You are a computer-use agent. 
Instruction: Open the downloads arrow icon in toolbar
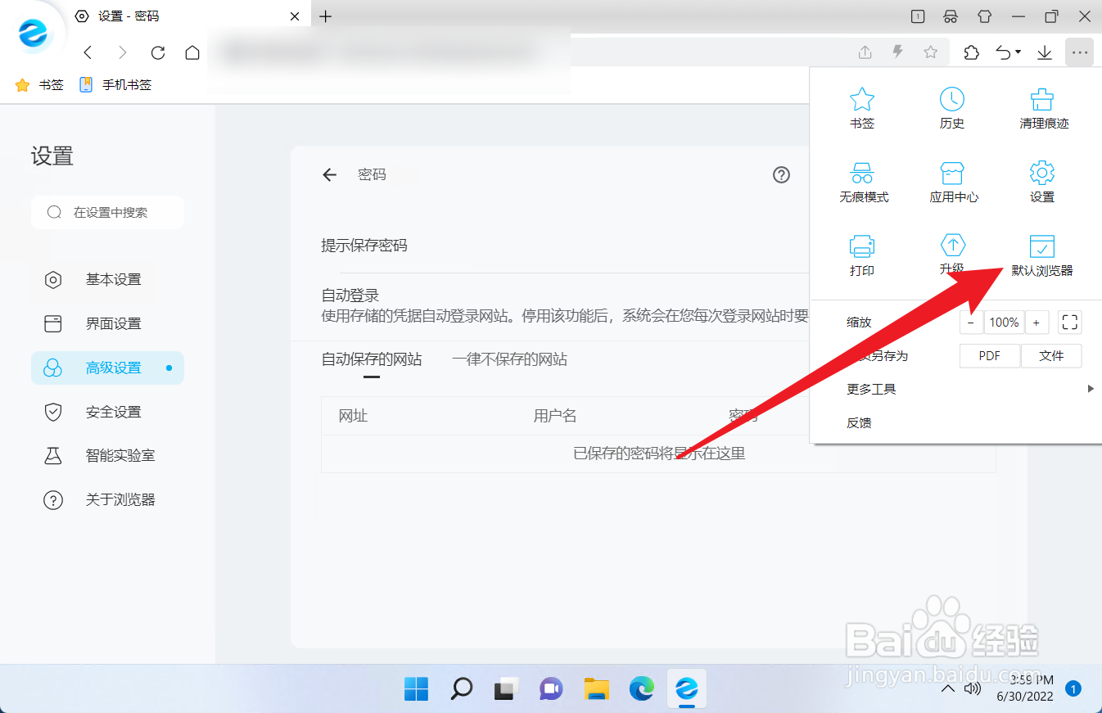[x=1045, y=52]
